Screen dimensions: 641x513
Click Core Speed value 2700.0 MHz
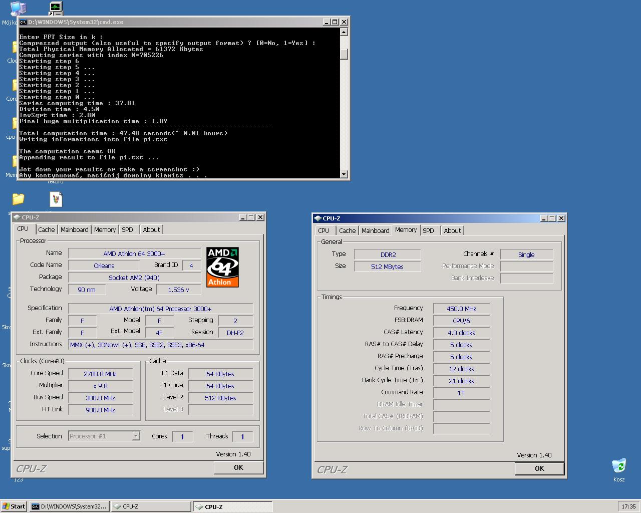100,374
